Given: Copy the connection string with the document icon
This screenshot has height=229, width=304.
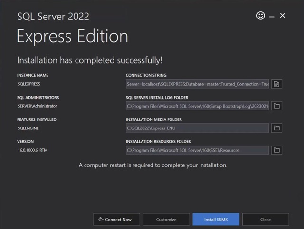Looking at the screenshot, I should click(276, 84).
